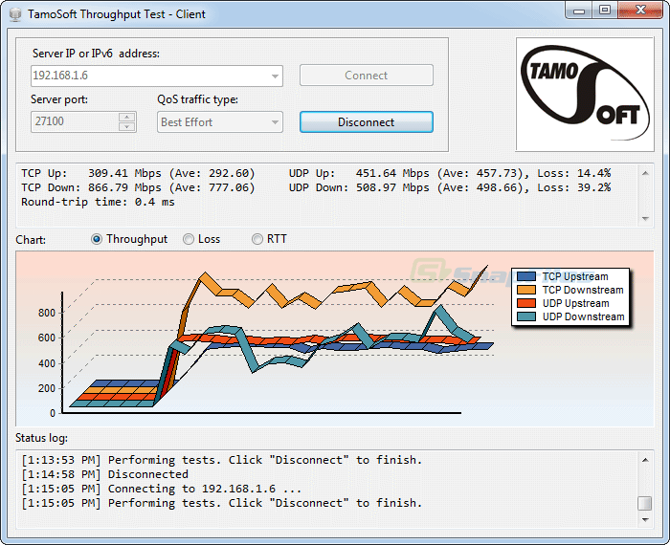
Task: Click the TamoSoft app icon in title bar
Action: coord(15,14)
